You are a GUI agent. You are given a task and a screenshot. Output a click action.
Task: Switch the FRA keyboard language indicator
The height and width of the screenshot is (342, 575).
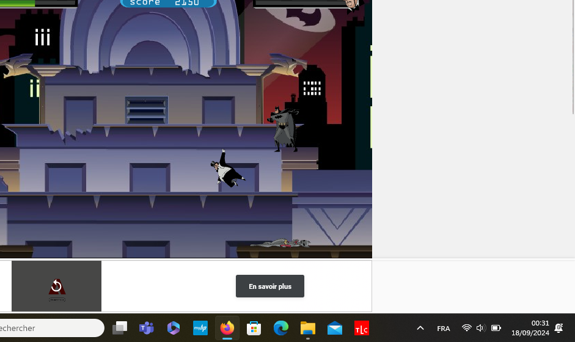pos(444,328)
